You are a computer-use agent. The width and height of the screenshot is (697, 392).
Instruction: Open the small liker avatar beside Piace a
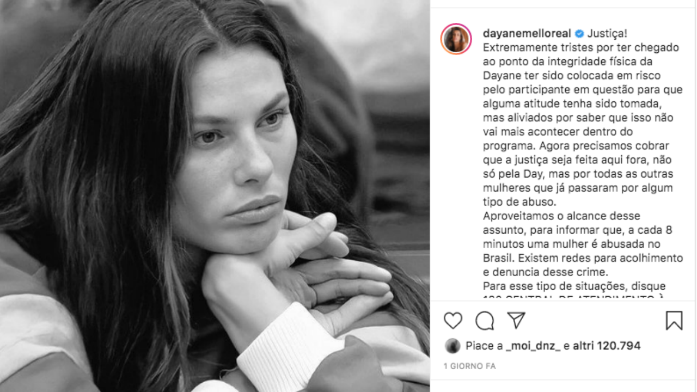coord(452,346)
